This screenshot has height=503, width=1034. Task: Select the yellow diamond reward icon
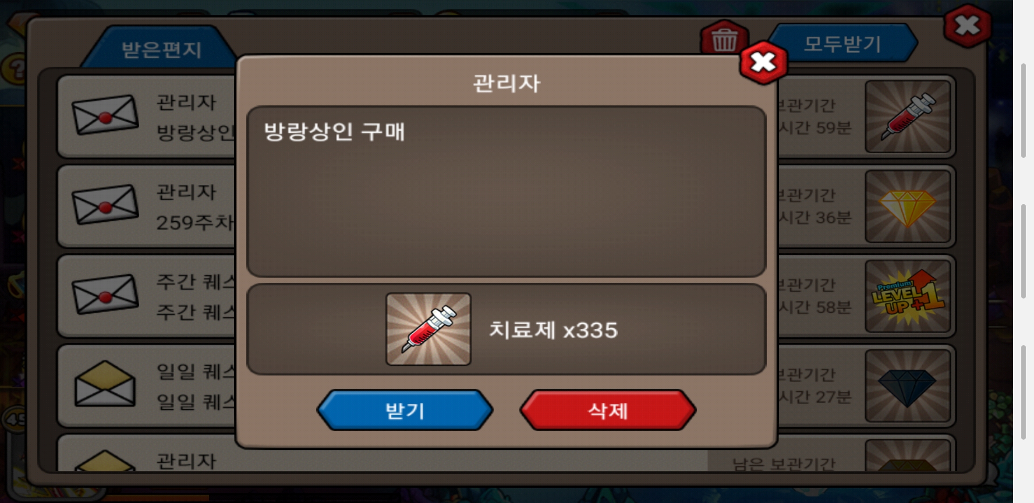tap(907, 206)
